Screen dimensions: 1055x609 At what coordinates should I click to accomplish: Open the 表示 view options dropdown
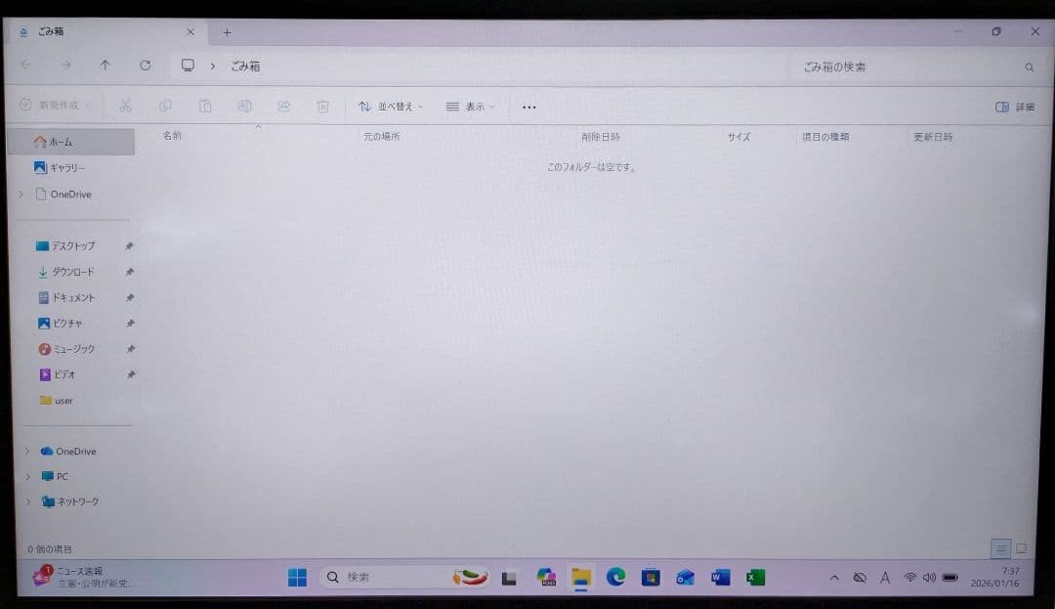[469, 106]
